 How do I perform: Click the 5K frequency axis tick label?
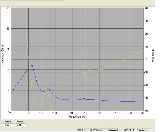pyautogui.click(x=117, y=113)
